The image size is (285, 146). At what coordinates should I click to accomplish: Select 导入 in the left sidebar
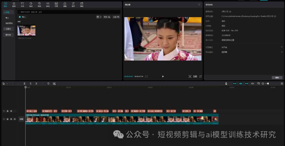(x=7, y=18)
